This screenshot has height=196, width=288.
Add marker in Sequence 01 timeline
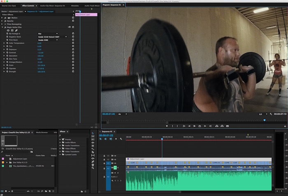point(116,139)
